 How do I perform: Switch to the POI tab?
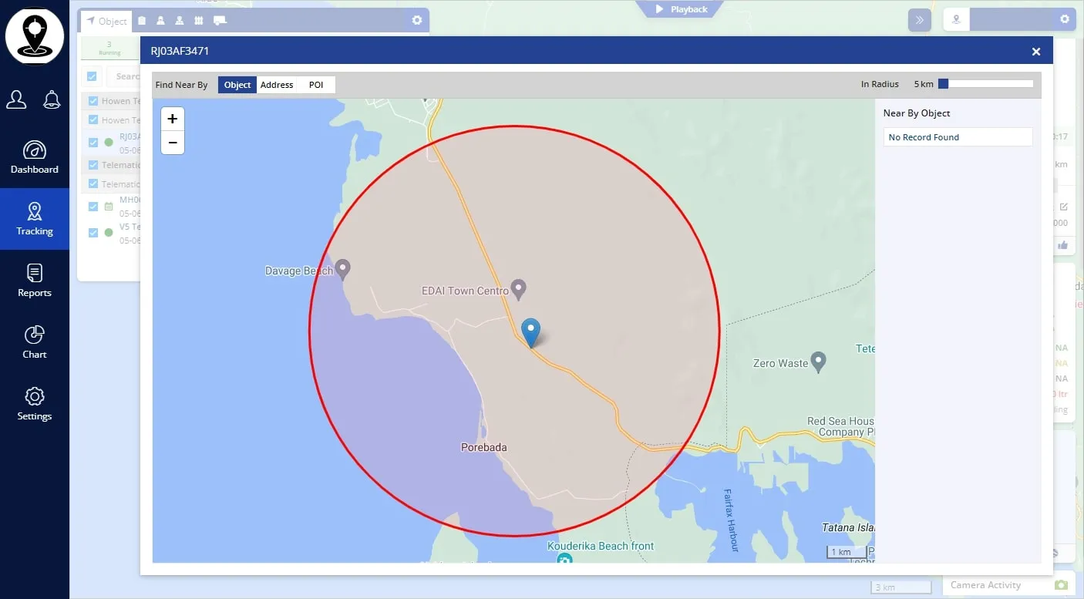click(316, 85)
